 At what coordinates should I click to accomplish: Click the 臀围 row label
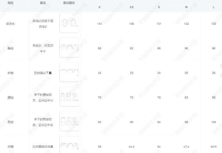[11, 122]
